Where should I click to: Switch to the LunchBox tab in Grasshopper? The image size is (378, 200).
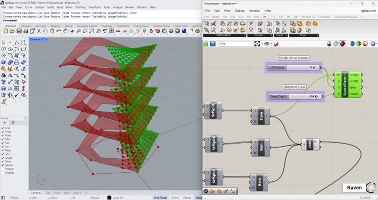point(324,17)
